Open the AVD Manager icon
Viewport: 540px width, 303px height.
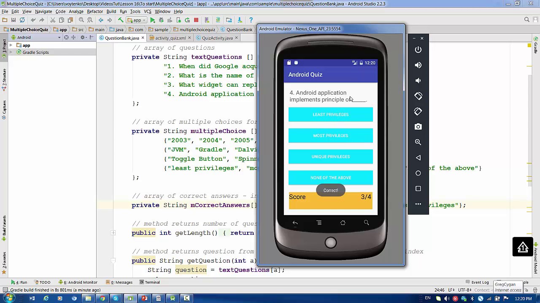[x=207, y=20]
